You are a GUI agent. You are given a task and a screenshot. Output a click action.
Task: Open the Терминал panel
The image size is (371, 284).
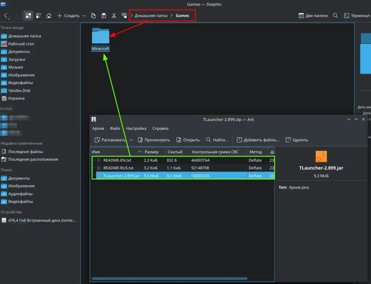click(x=357, y=16)
